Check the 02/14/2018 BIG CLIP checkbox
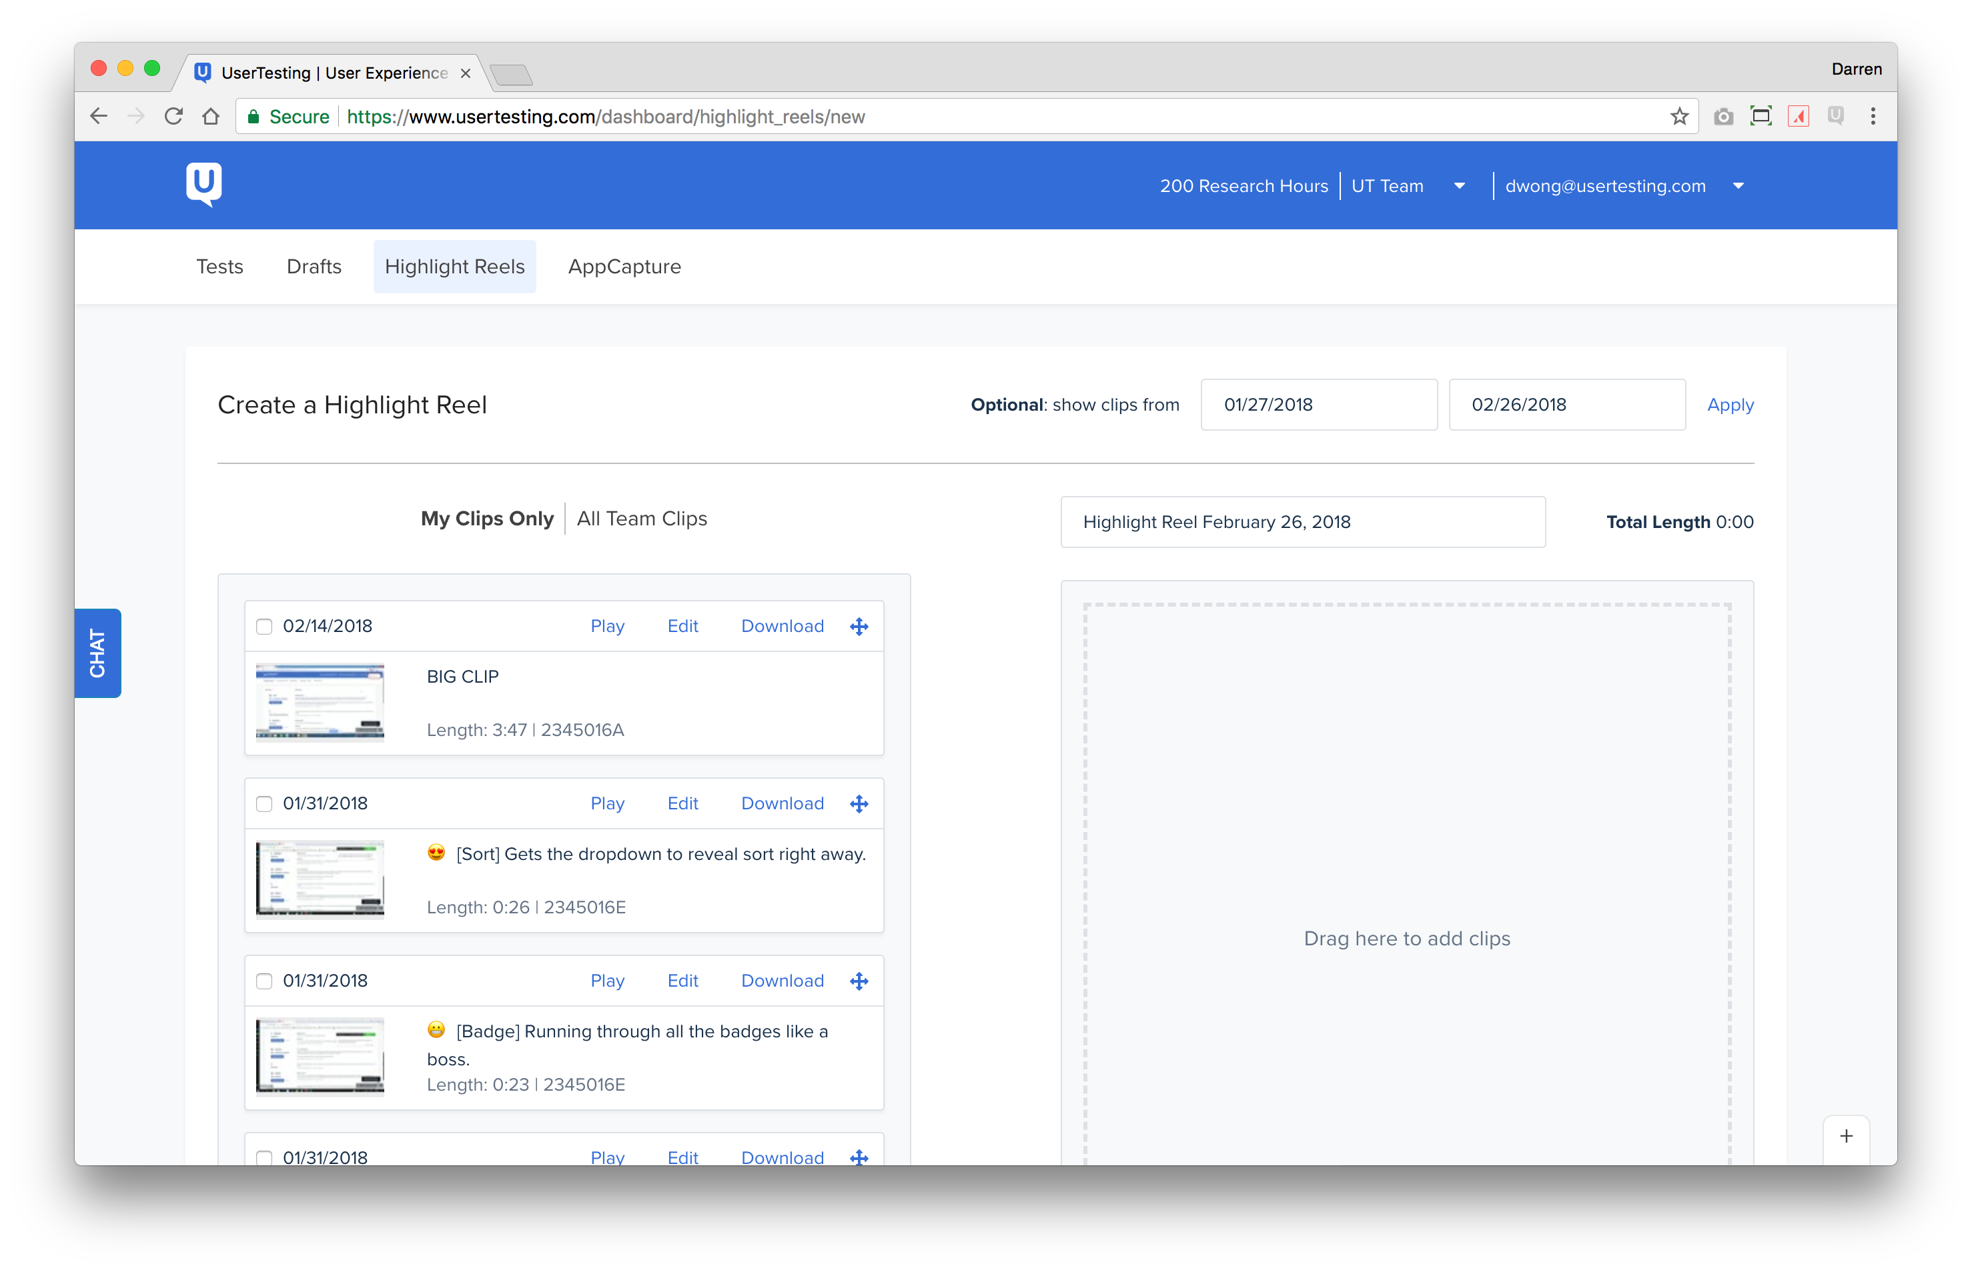Viewport: 1972px width, 1272px height. (264, 626)
